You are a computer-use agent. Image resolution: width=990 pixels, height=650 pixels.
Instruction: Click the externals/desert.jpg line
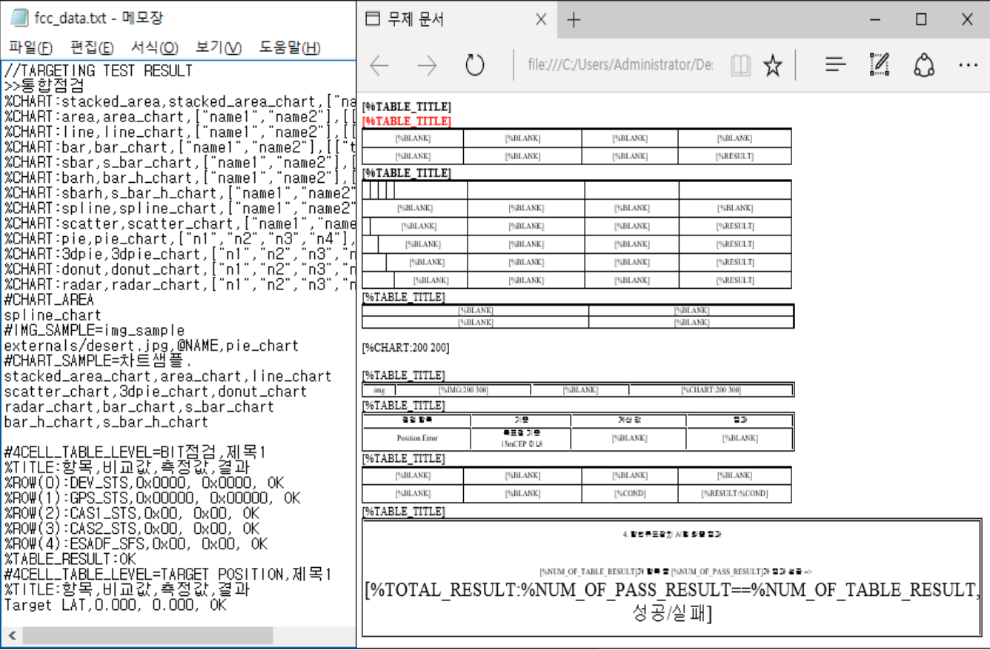(151, 346)
